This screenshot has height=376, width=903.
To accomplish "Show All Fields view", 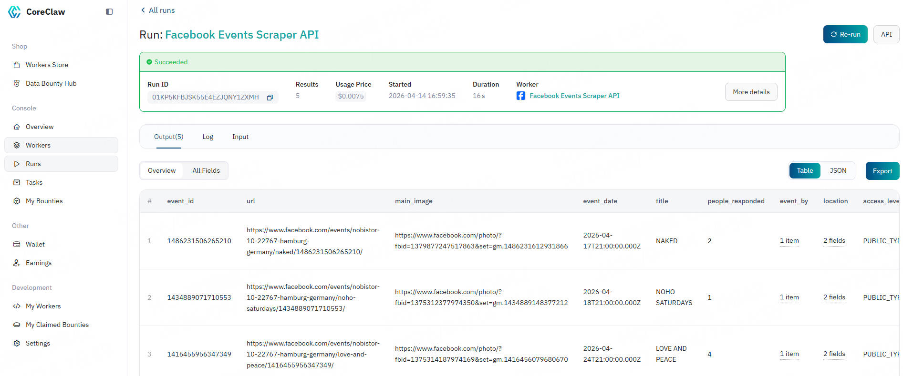I will pyautogui.click(x=206, y=170).
